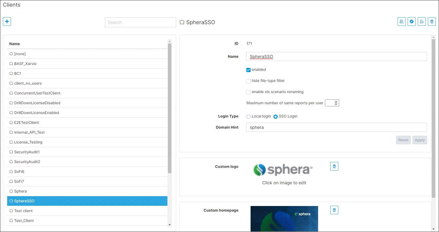Screen dimensions: 439x232
Task: Select the License_Testing client
Action: [x=87, y=142]
